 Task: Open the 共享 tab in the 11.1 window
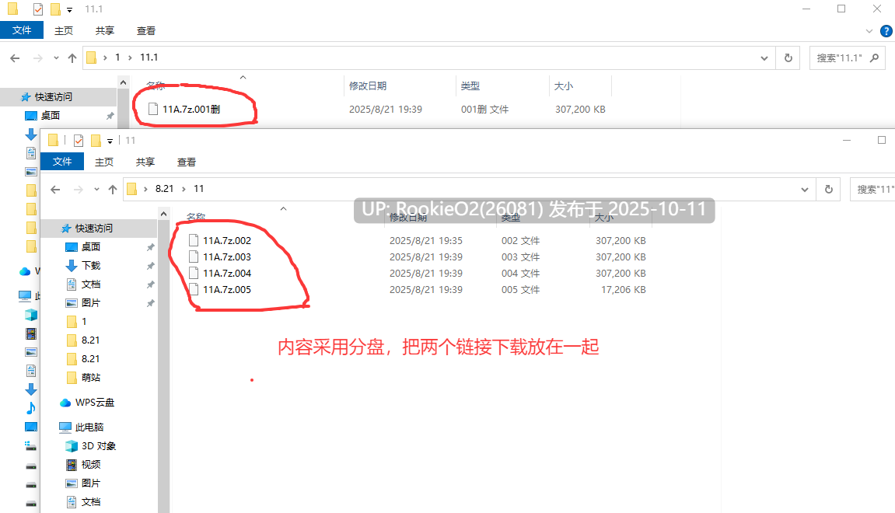[x=104, y=31]
